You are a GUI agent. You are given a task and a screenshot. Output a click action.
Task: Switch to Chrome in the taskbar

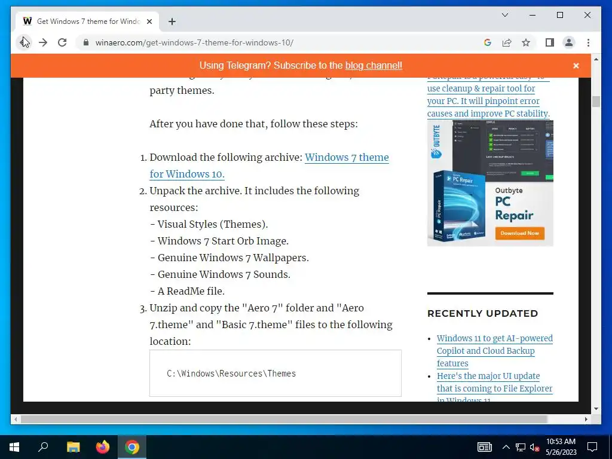click(x=132, y=447)
